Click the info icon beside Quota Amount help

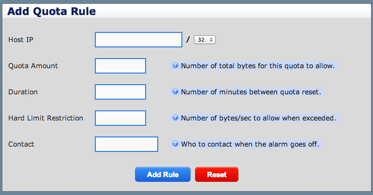[x=176, y=65]
